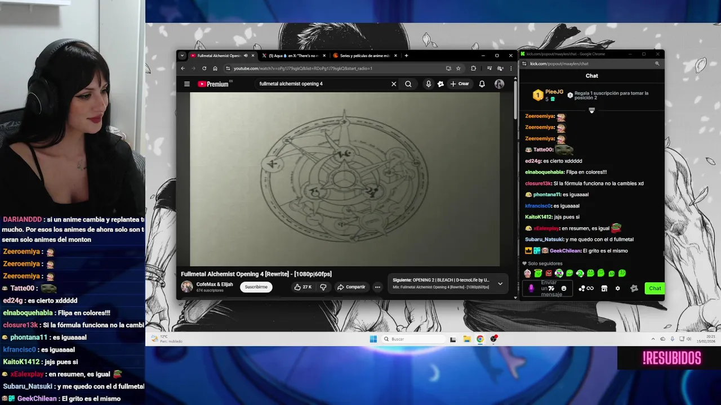
Task: Click username GeekChilean in Kick chat
Action: coord(565,251)
